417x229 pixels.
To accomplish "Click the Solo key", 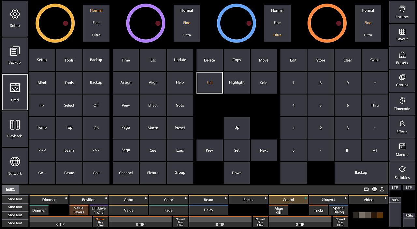I will (264, 83).
